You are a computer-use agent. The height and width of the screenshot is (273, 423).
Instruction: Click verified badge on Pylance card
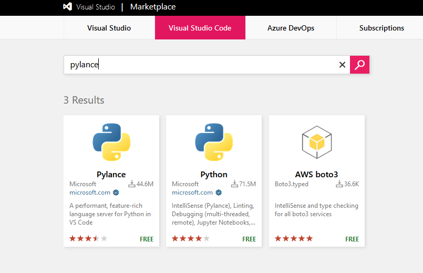pyautogui.click(x=116, y=193)
